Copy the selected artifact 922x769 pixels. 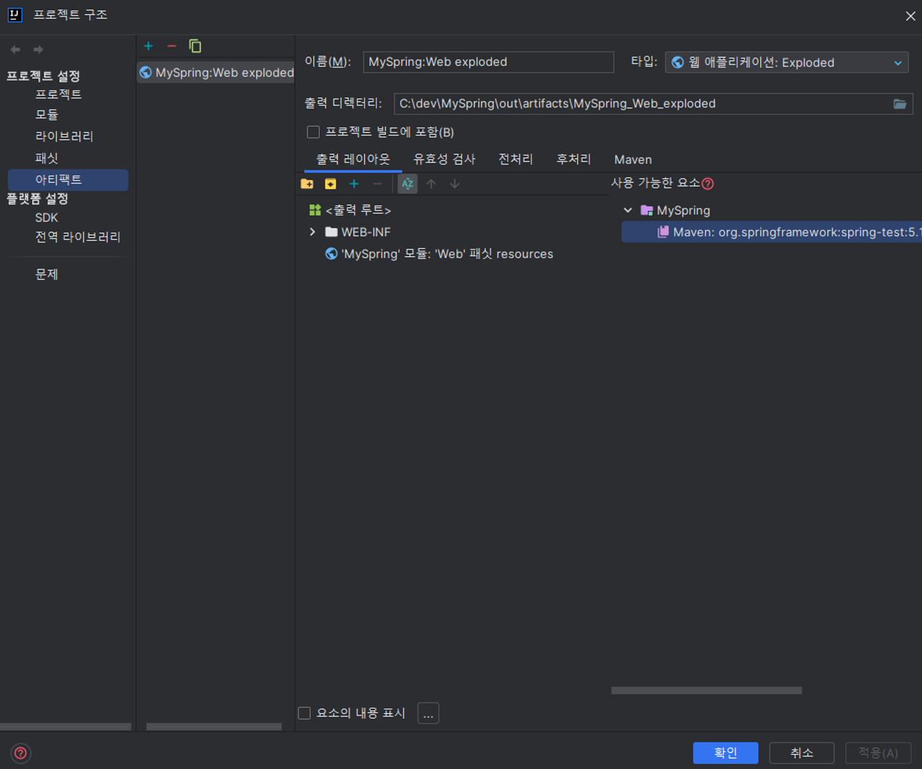[195, 46]
